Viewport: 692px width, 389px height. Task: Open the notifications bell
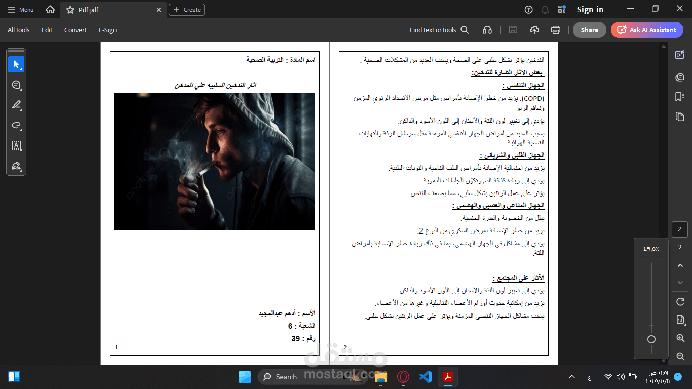click(545, 10)
